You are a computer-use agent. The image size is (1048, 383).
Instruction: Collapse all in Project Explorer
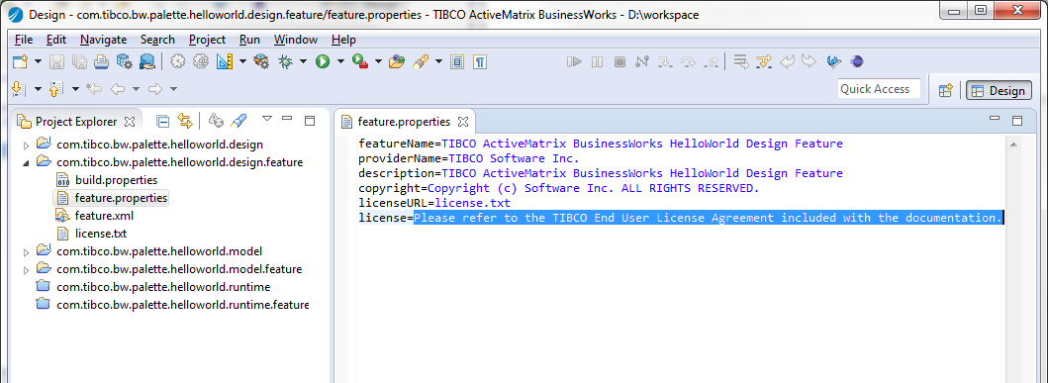(x=162, y=121)
